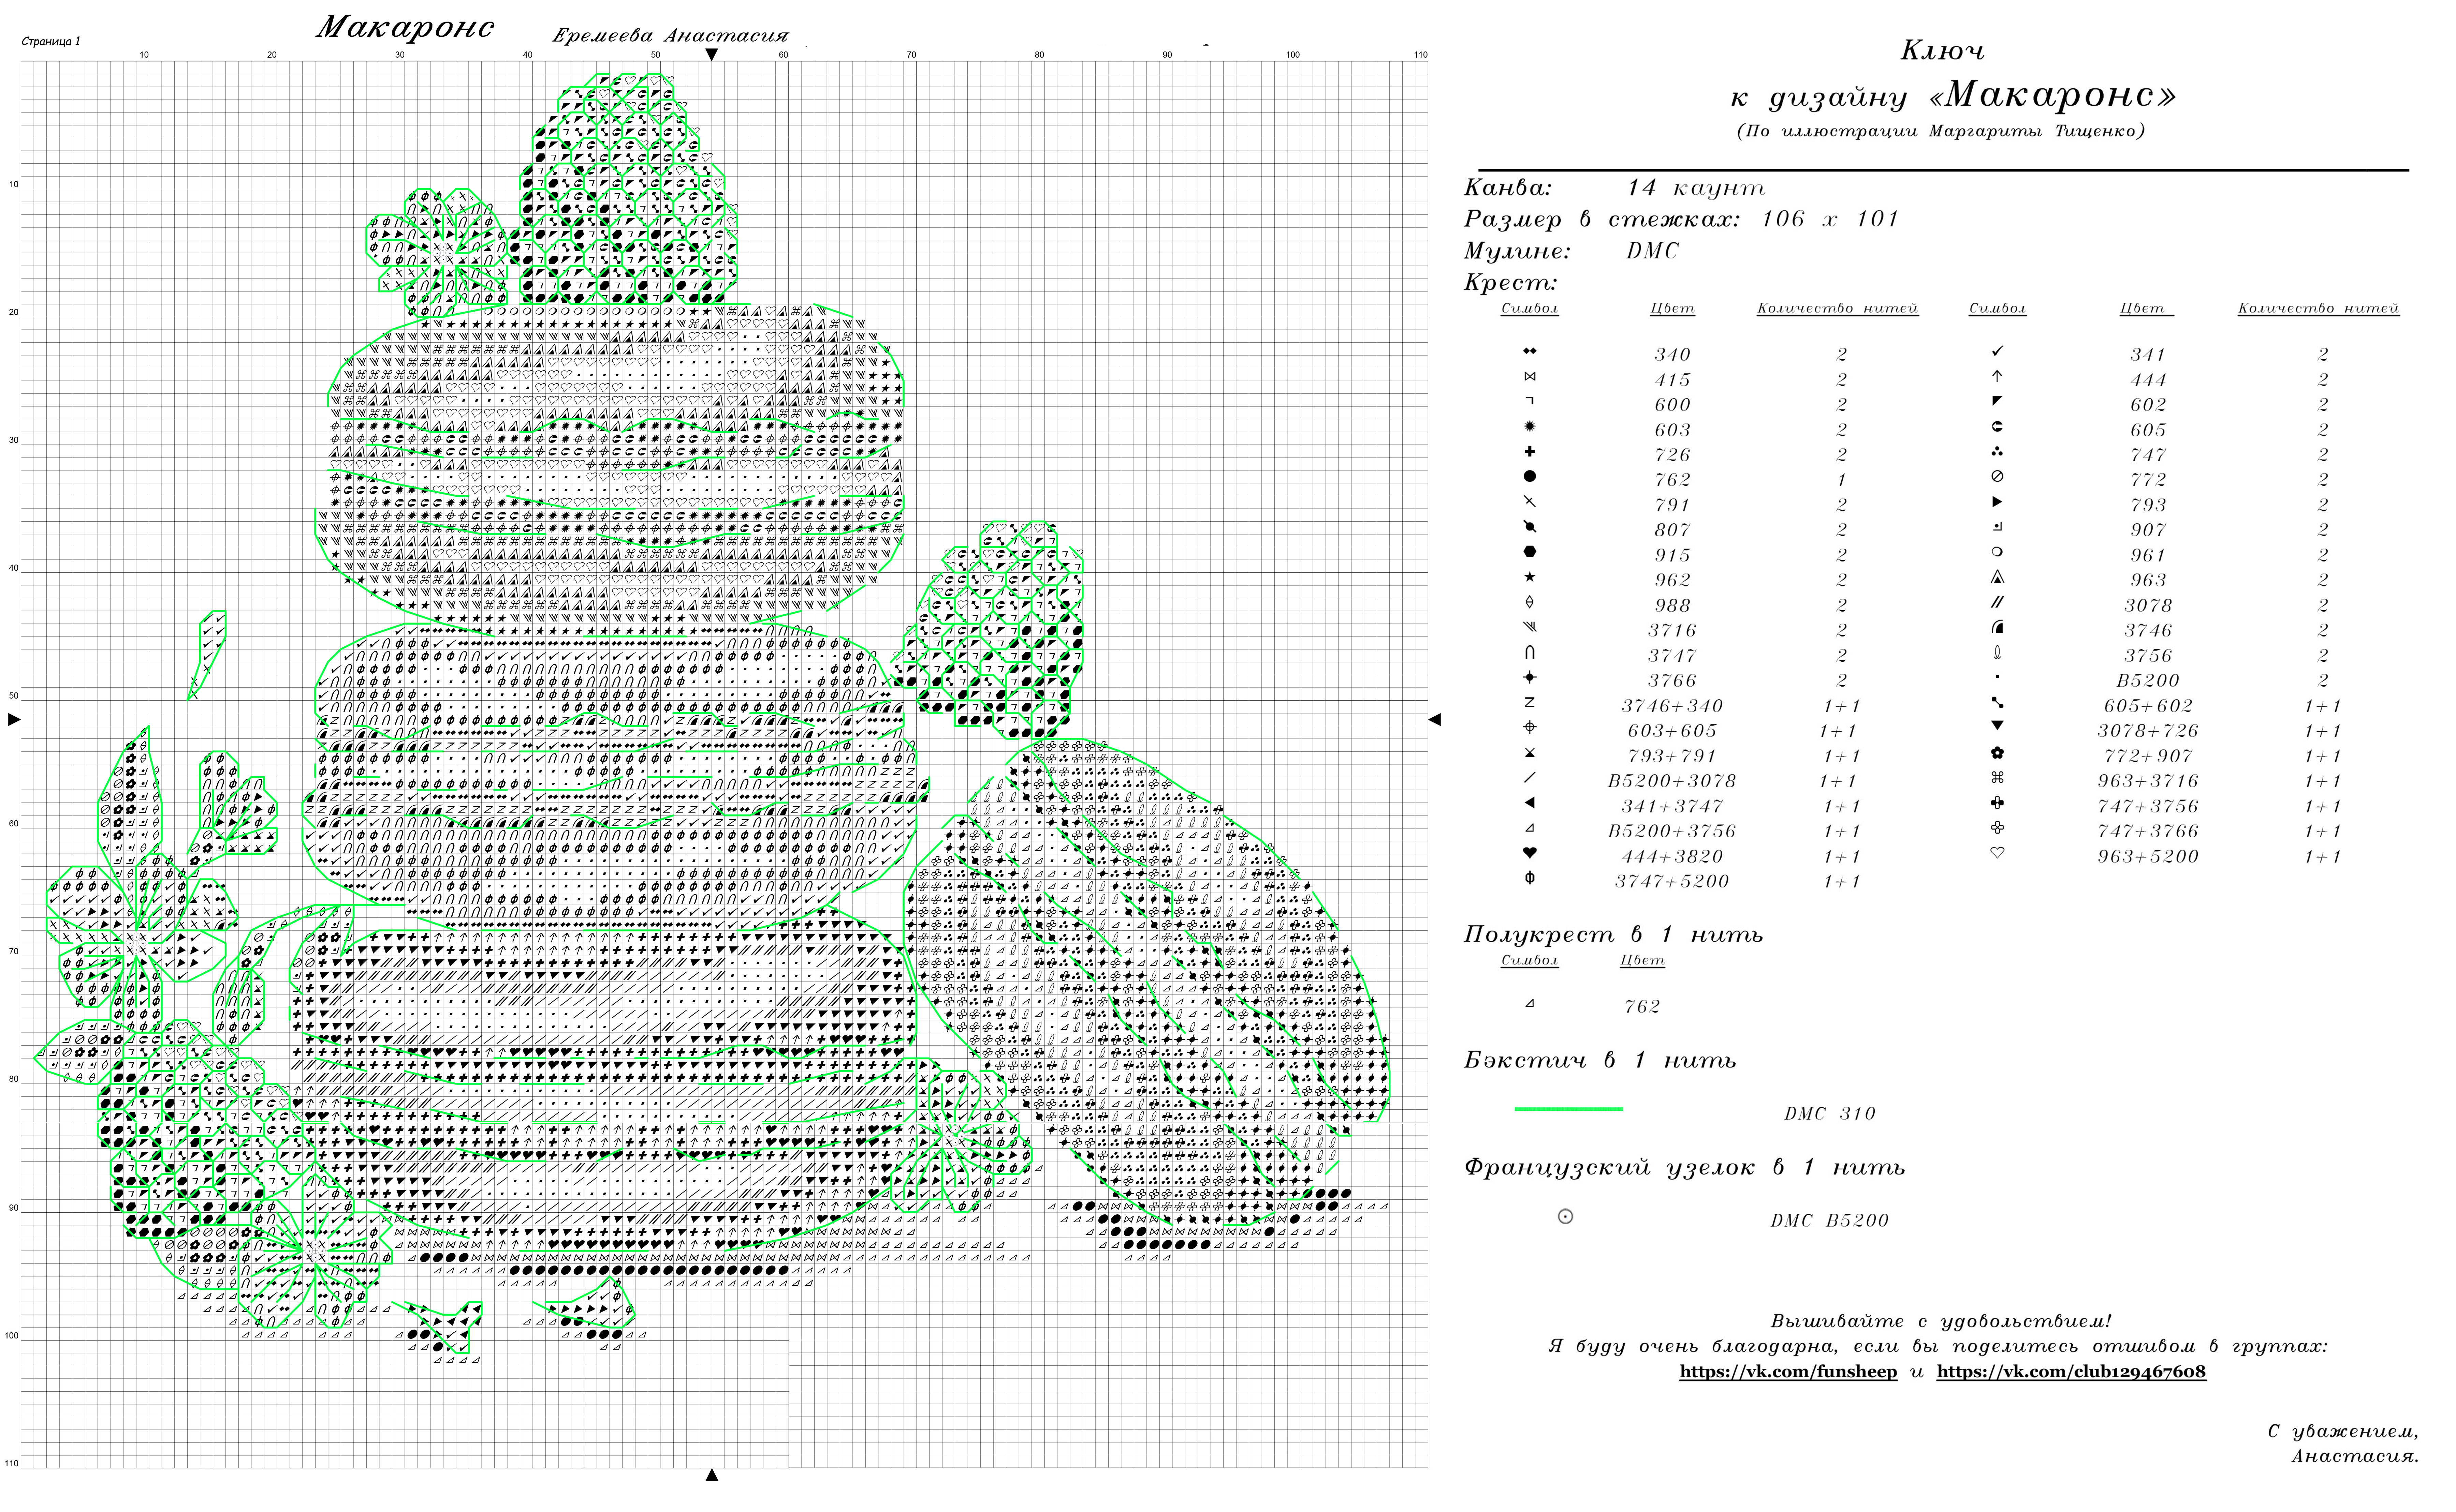Screen dimensions: 2456x1512
Task: Click the green backstitch line sample
Action: click(1569, 1109)
